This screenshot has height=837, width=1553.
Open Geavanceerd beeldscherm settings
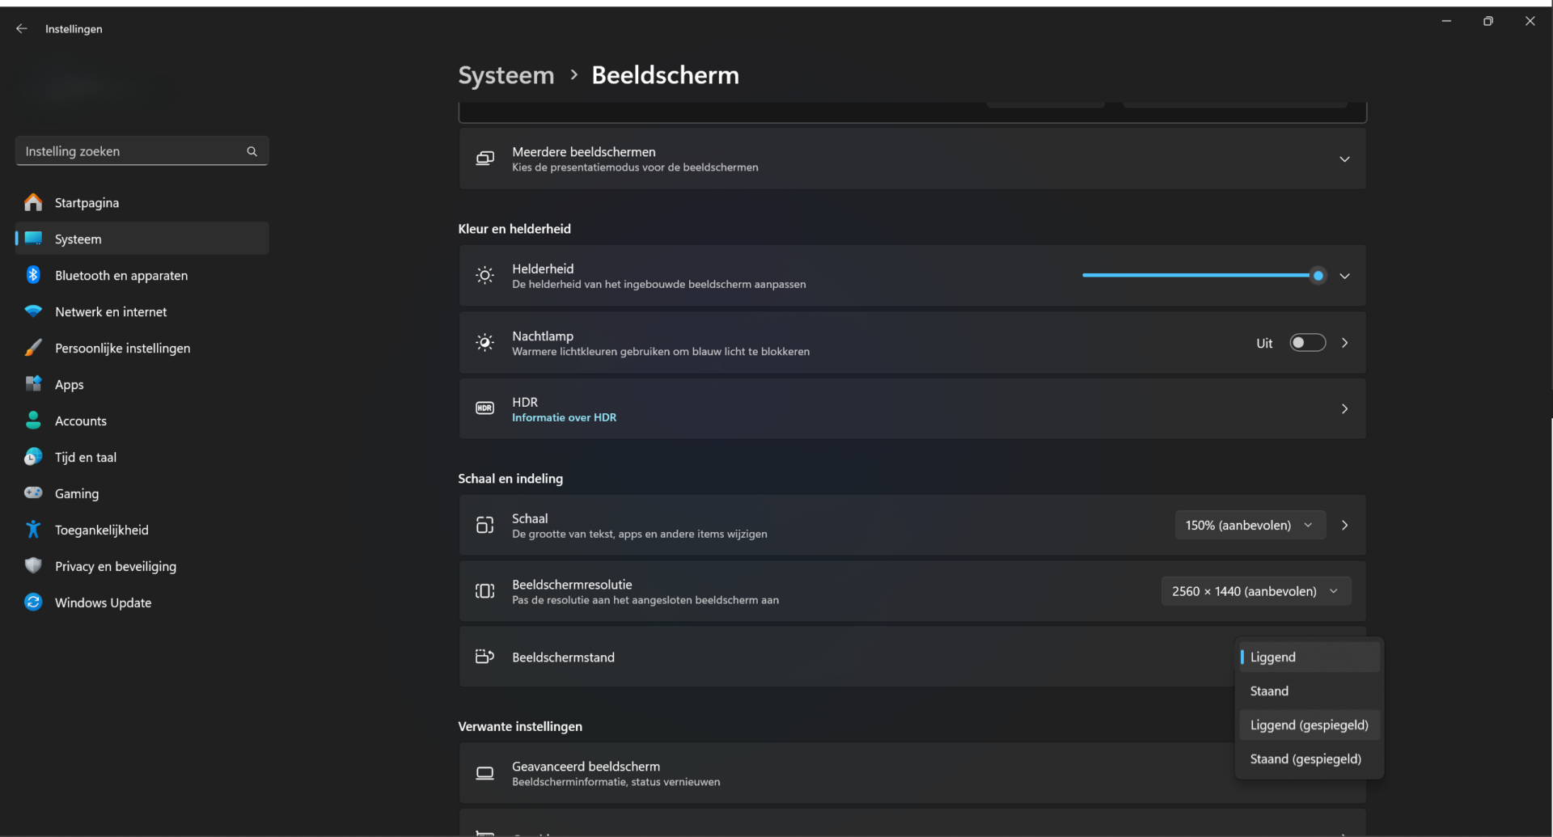pyautogui.click(x=586, y=766)
